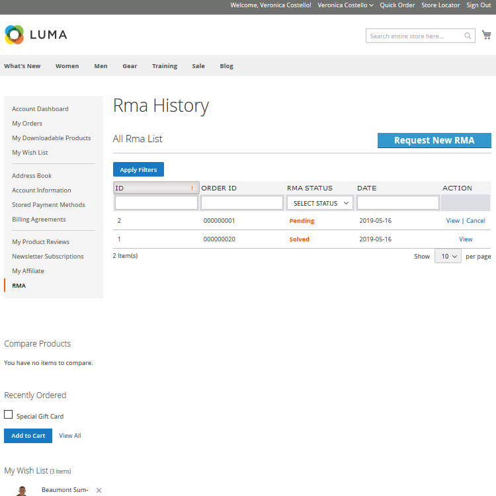Go to My Orders in sidebar
This screenshot has height=496, width=496.
(x=27, y=124)
